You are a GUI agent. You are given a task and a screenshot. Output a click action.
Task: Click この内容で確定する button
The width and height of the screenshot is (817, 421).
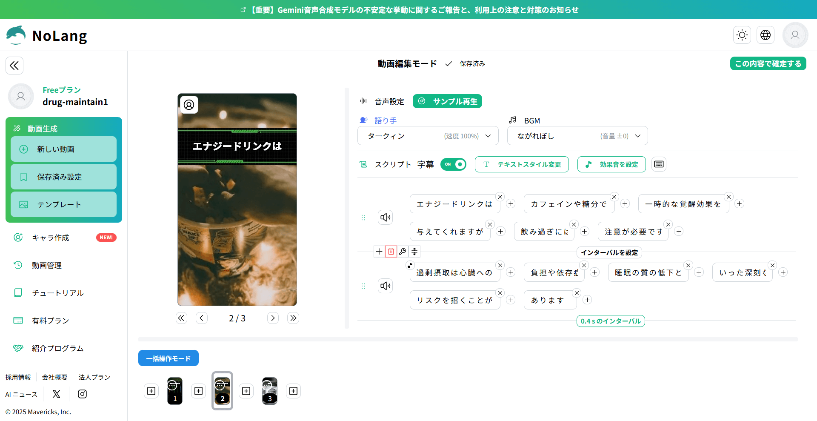[768, 63]
